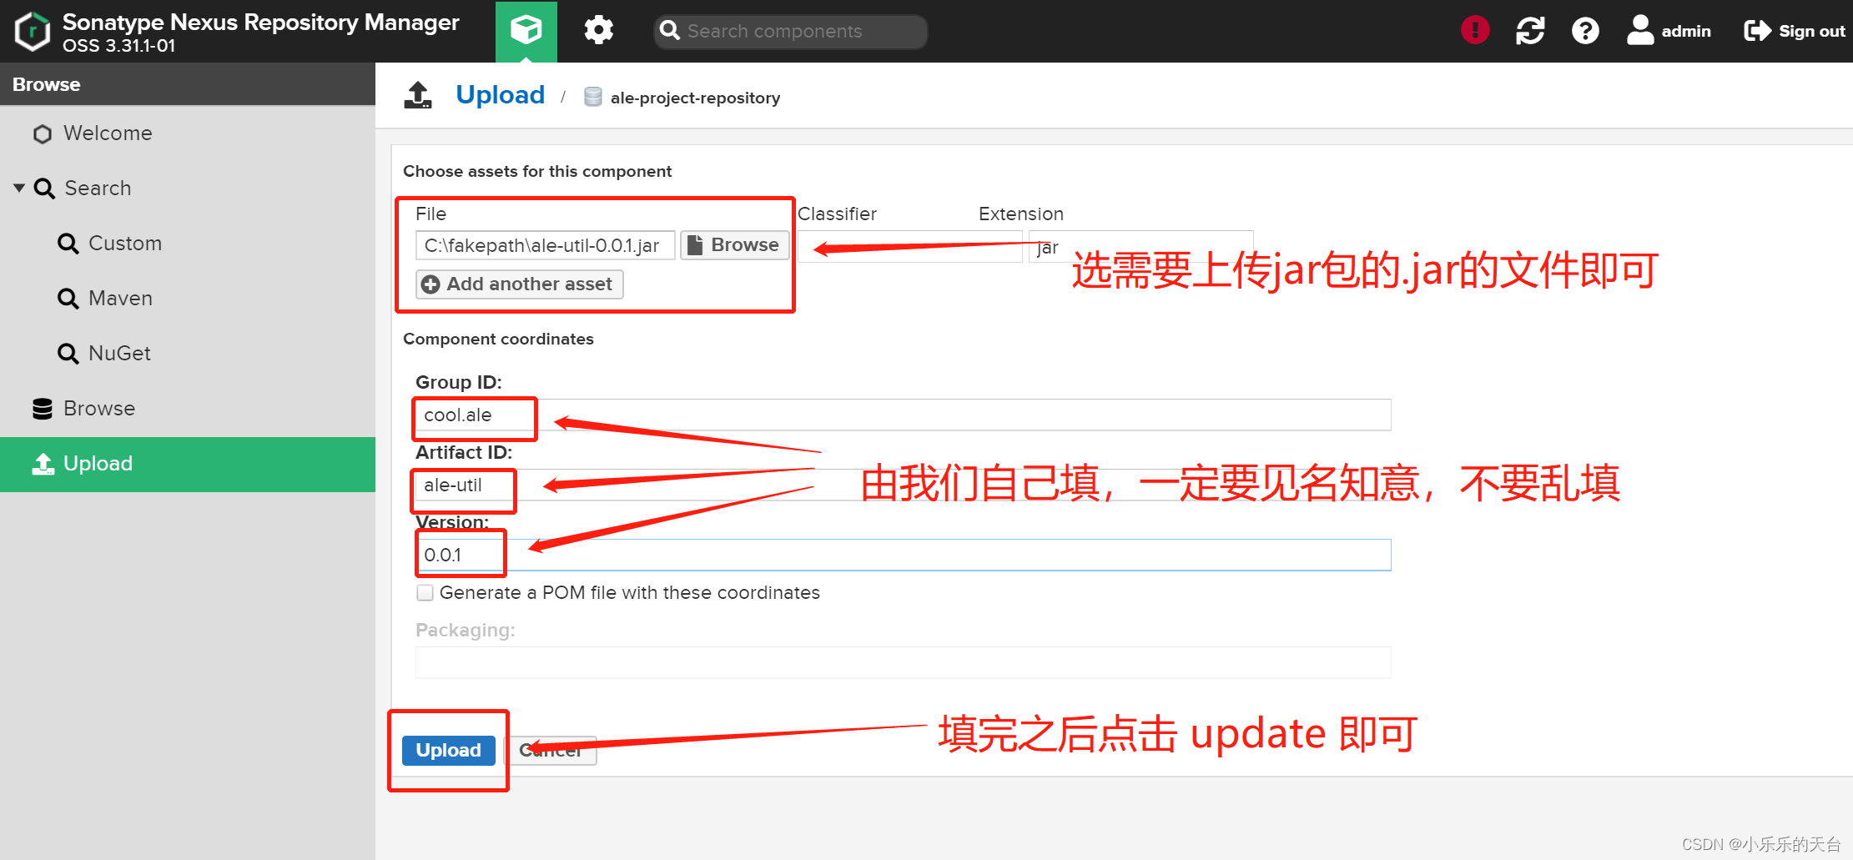Click the Sonatype Nexus logo icon
The width and height of the screenshot is (1853, 860).
point(33,32)
